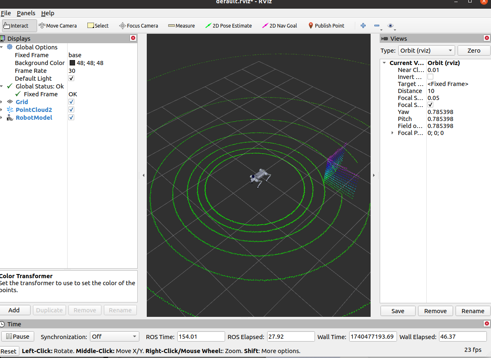Click the Distance value 10
The height and width of the screenshot is (358, 491).
pos(431,91)
